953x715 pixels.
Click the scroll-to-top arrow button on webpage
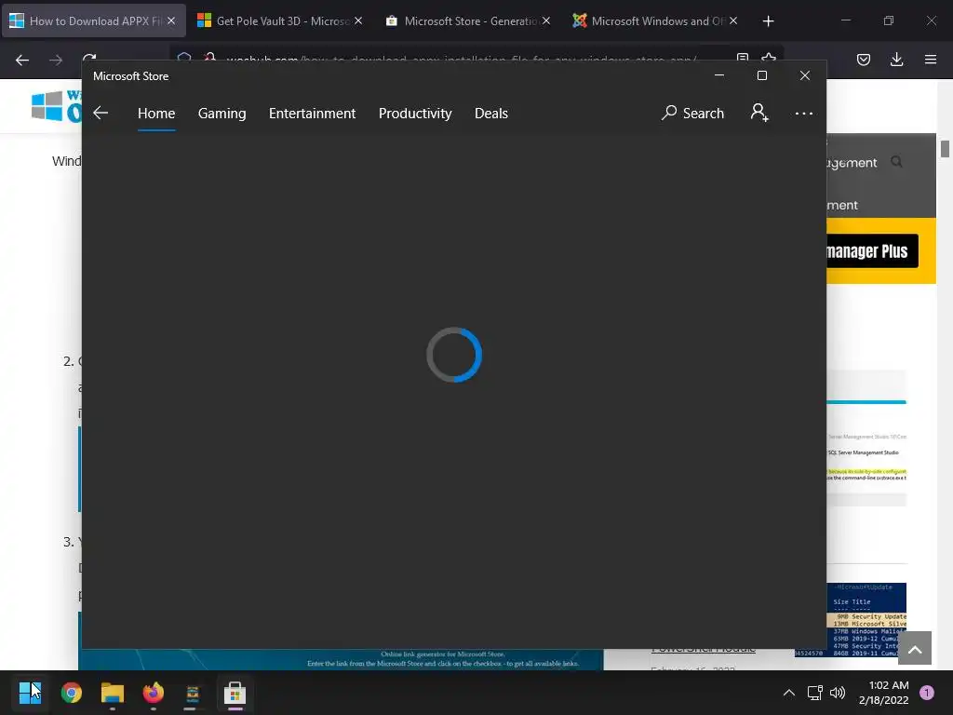point(915,648)
